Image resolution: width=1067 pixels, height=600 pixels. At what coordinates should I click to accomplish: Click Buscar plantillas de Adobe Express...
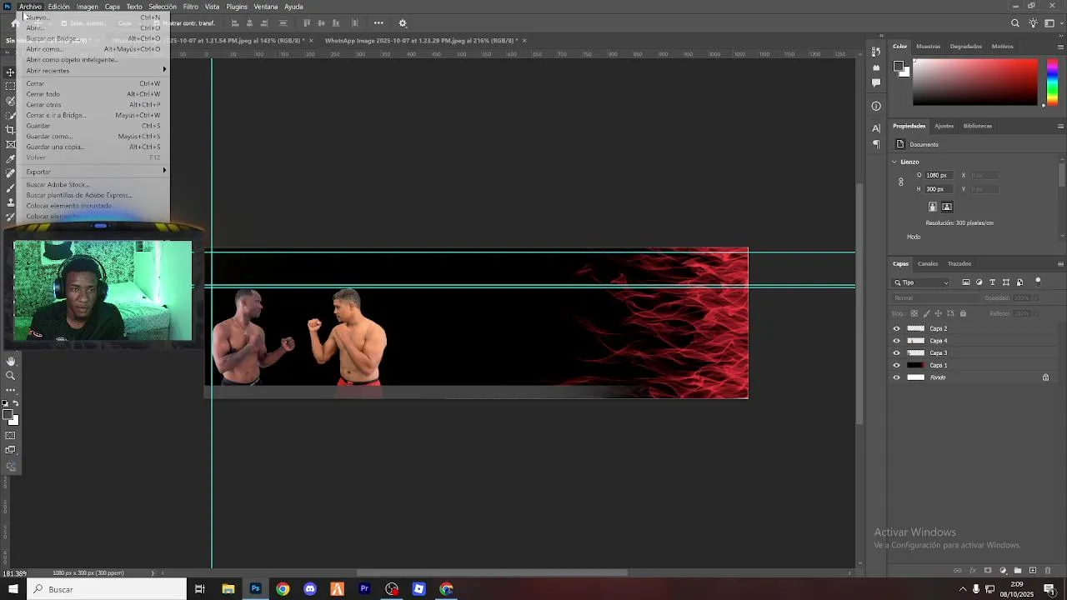tap(79, 195)
